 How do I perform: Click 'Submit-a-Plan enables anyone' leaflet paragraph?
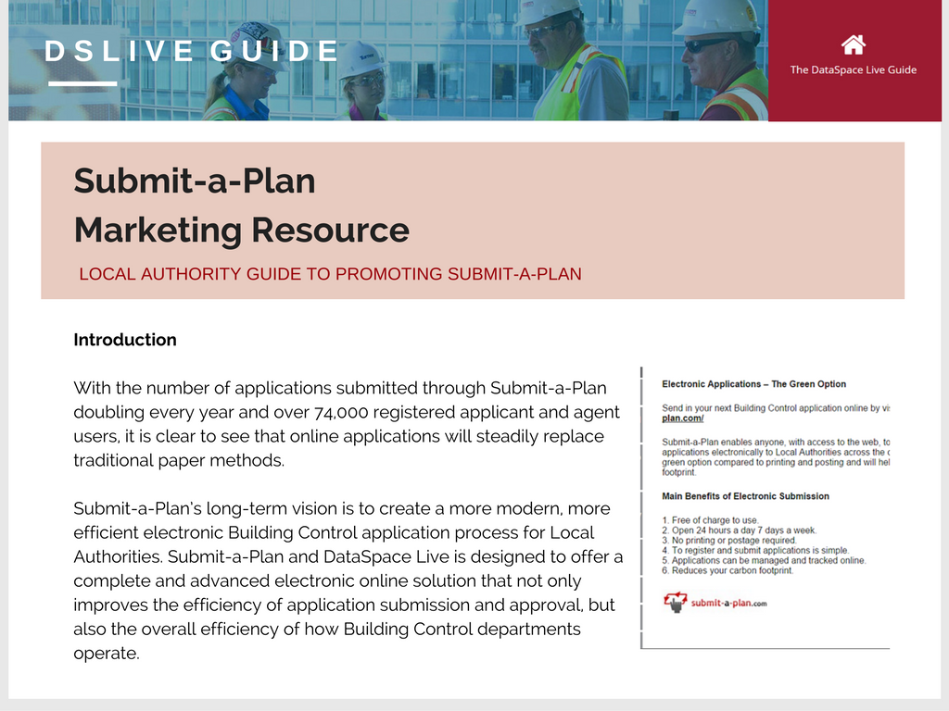click(x=776, y=457)
